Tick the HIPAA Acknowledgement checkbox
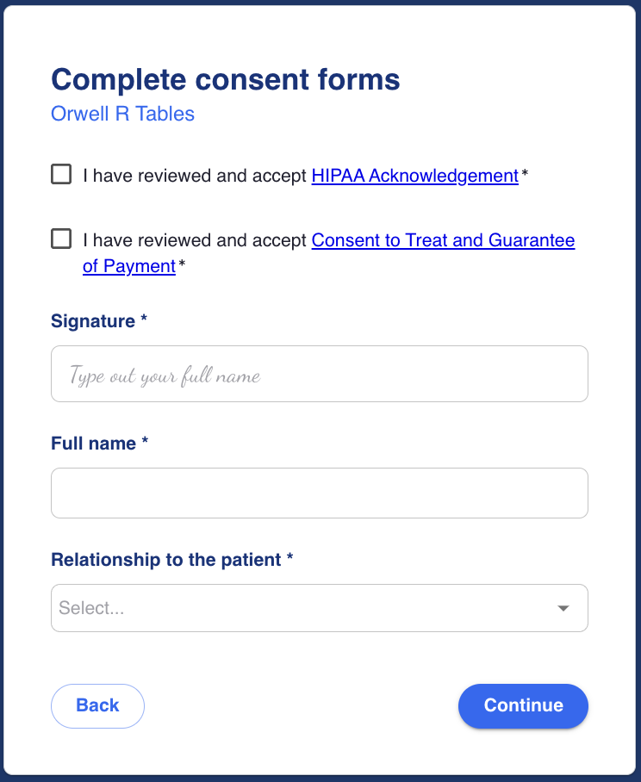Screen dimensions: 641x782 tap(61, 175)
